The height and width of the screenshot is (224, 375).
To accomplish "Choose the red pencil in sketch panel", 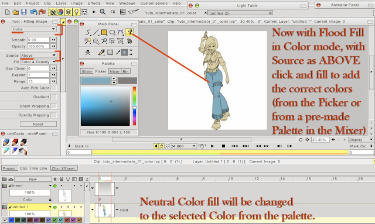I will point(15,142).
